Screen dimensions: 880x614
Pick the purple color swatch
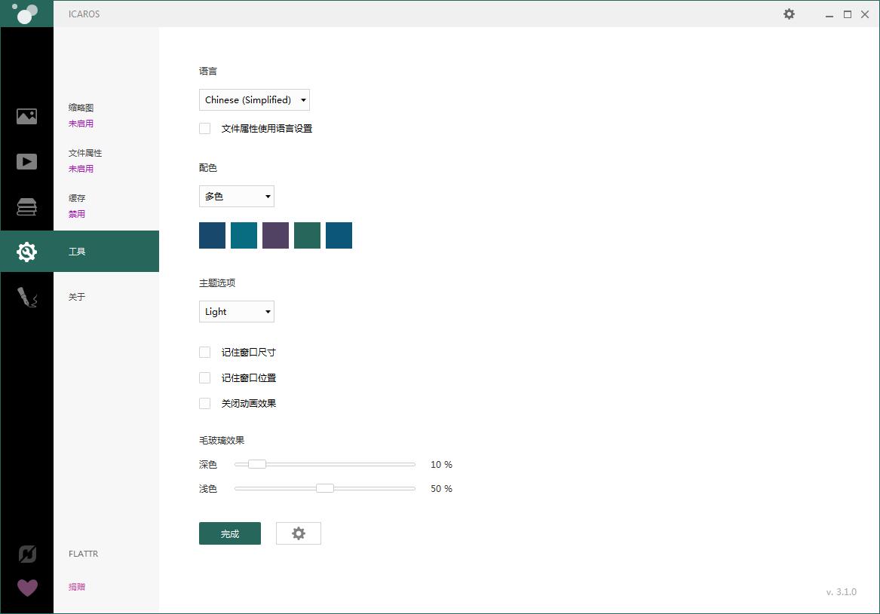275,235
